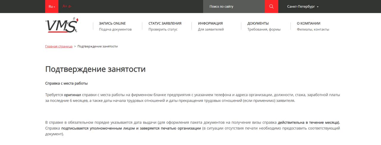
Task: Click the magnifying glass search button
Action: 271,7
